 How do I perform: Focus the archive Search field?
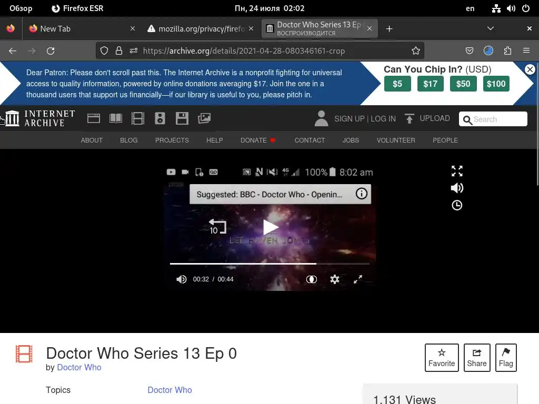click(493, 119)
